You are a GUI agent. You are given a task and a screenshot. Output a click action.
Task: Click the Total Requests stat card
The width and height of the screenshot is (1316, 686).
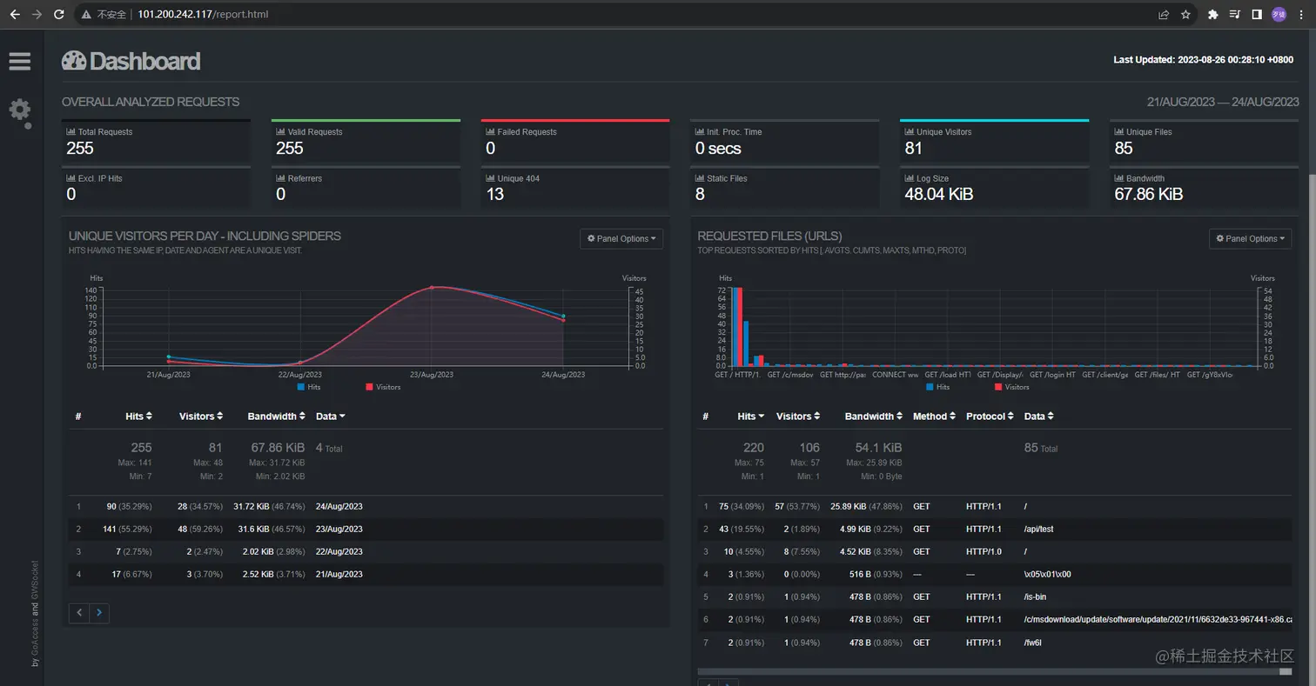pyautogui.click(x=156, y=143)
